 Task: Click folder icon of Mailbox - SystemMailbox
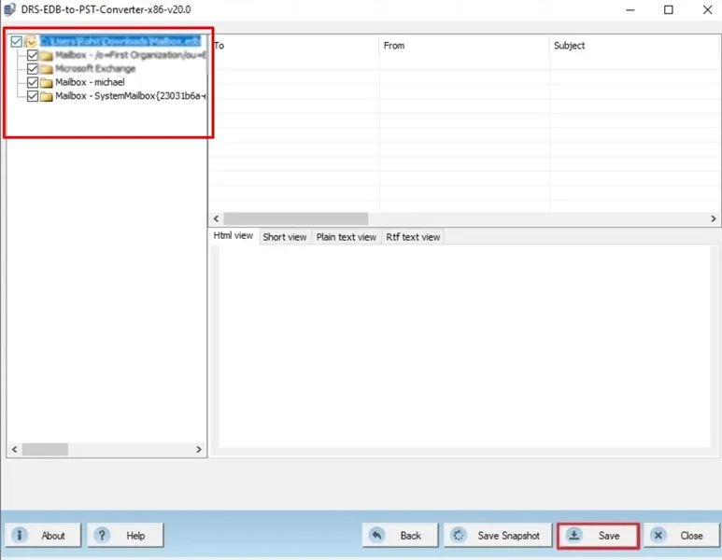46,97
